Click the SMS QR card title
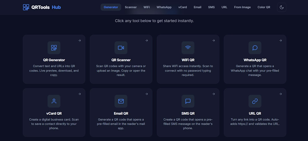Screen dimensions: 308x141 point(188,113)
